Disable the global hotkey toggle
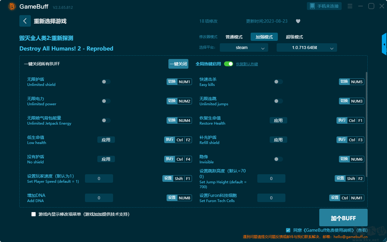This screenshot has width=387, height=242. point(229,64)
